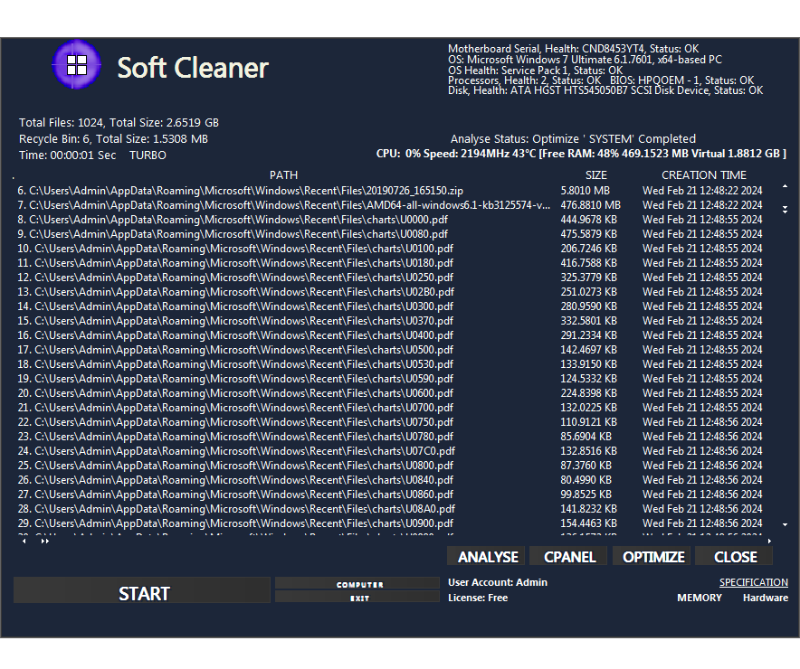
Task: Click the ANALYSE button
Action: tap(487, 556)
